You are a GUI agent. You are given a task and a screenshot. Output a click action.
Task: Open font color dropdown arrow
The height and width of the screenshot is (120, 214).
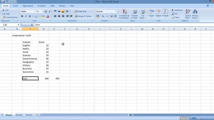[50, 16]
